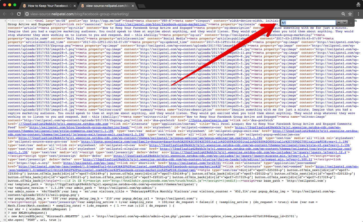Open the style-v2.css stylesheet link
363x222 pixels.
[x=249, y=145]
